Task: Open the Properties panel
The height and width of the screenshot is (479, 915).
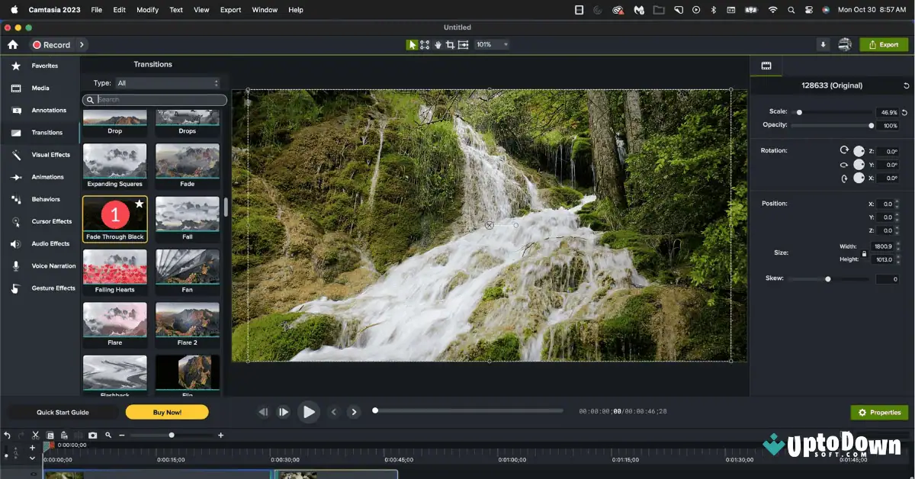Action: point(878,412)
